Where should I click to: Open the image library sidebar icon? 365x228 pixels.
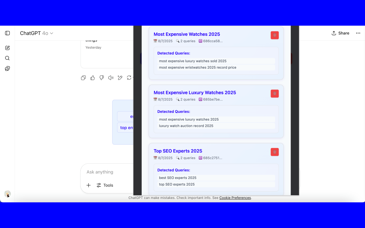coord(7,68)
